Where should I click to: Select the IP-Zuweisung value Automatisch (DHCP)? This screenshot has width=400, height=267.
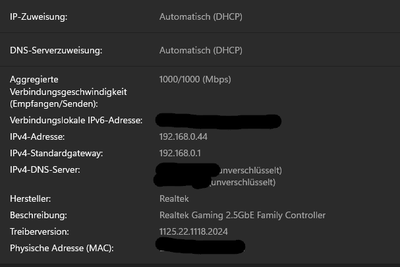[200, 17]
